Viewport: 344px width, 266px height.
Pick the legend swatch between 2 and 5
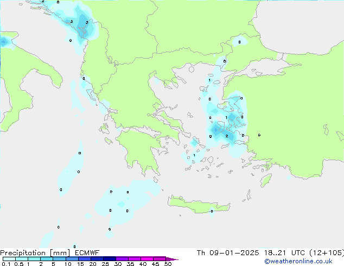(x=47, y=259)
